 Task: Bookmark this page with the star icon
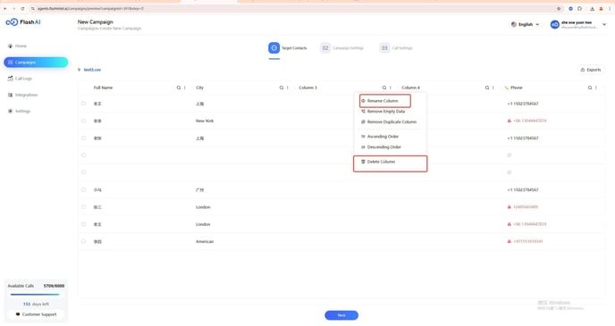point(559,9)
